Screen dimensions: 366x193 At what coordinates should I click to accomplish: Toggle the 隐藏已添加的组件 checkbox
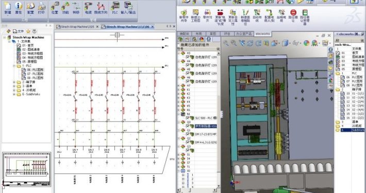pyautogui.click(x=179, y=45)
